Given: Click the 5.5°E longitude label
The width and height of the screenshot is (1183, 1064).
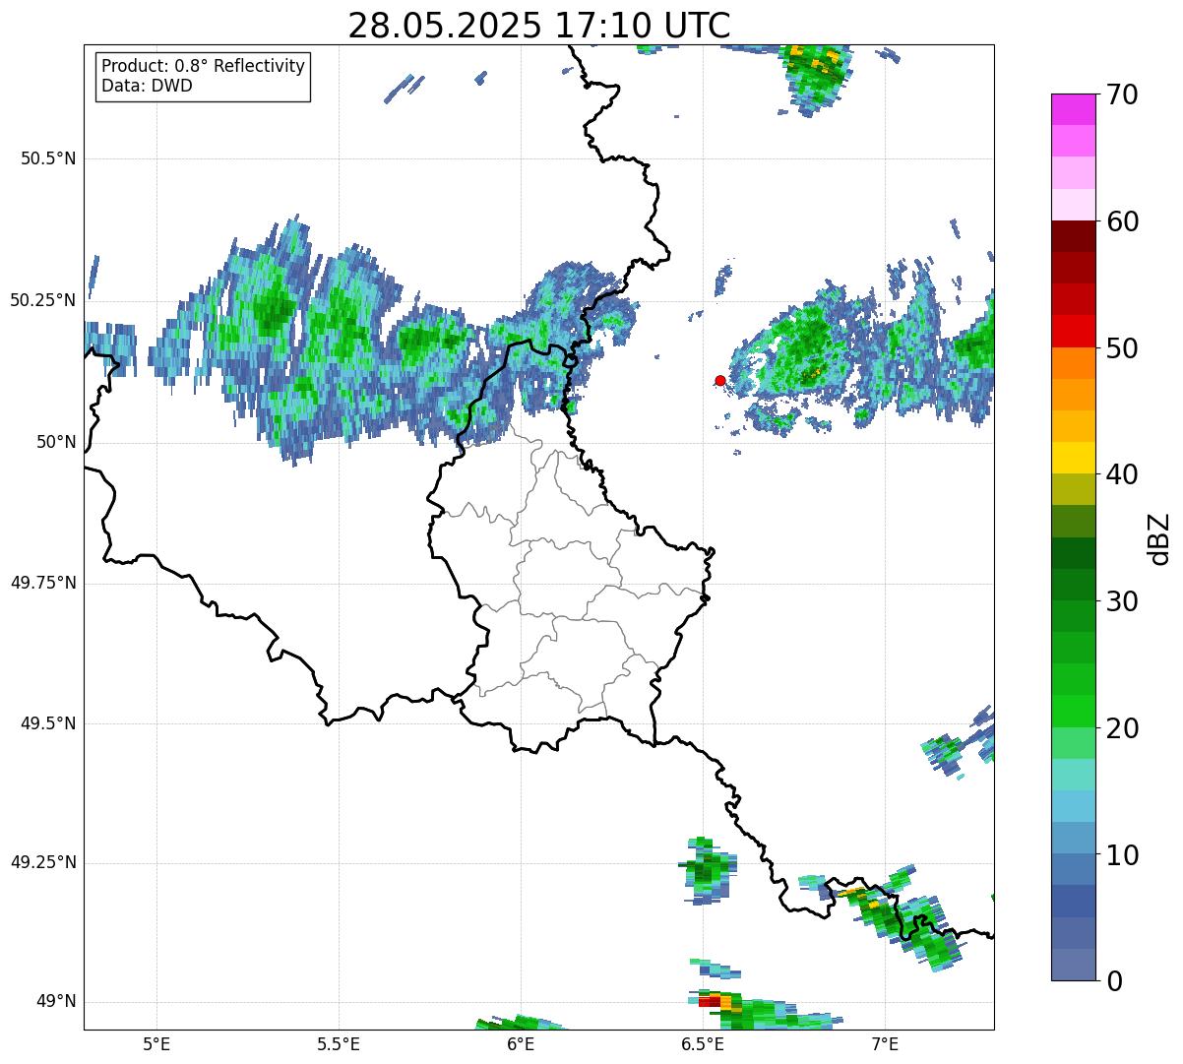Looking at the screenshot, I should [339, 1044].
